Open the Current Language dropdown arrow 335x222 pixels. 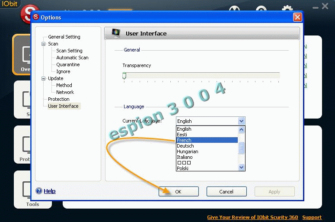pos(241,121)
